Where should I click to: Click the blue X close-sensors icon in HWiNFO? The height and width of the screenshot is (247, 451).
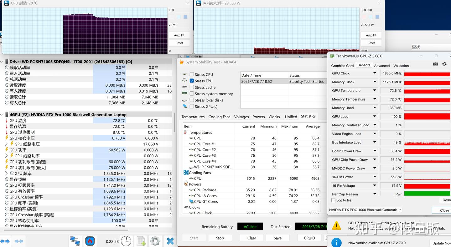170,241
